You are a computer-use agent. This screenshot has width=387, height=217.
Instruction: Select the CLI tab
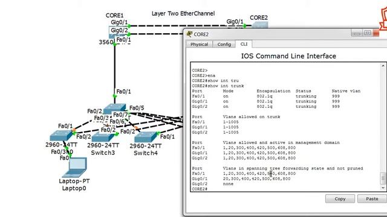tap(244, 44)
